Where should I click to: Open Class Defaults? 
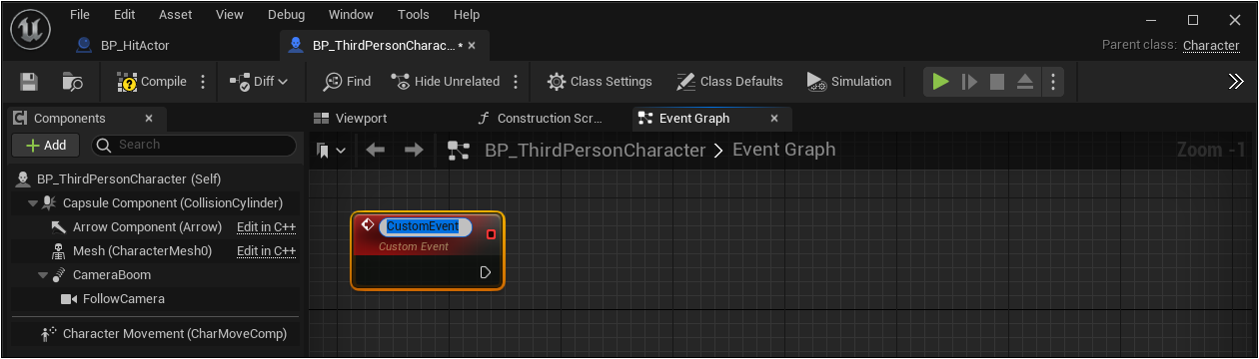tap(729, 82)
